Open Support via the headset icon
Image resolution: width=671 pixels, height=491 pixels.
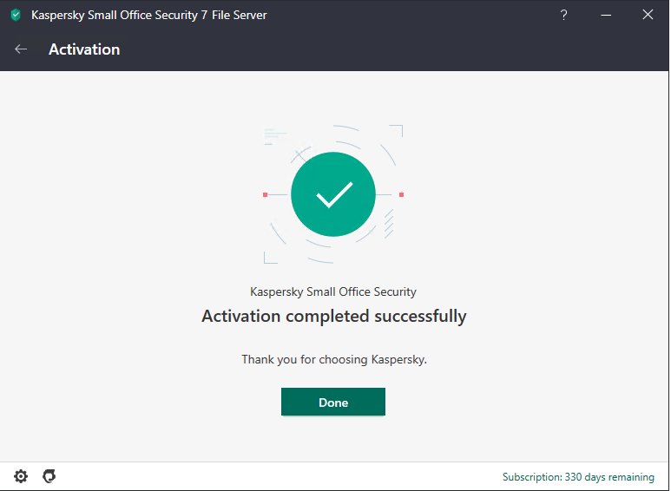click(x=49, y=476)
